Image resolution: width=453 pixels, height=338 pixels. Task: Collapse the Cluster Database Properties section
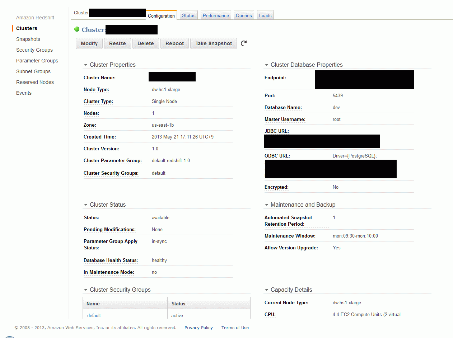[x=267, y=65]
